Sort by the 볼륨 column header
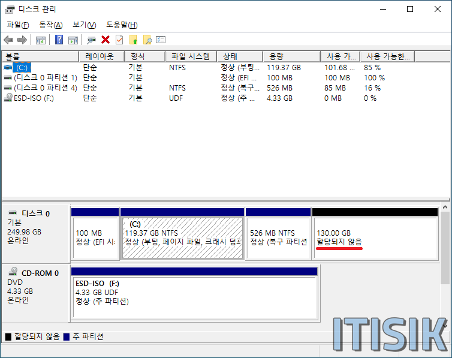Image resolution: width=452 pixels, height=358 pixels. [x=40, y=56]
